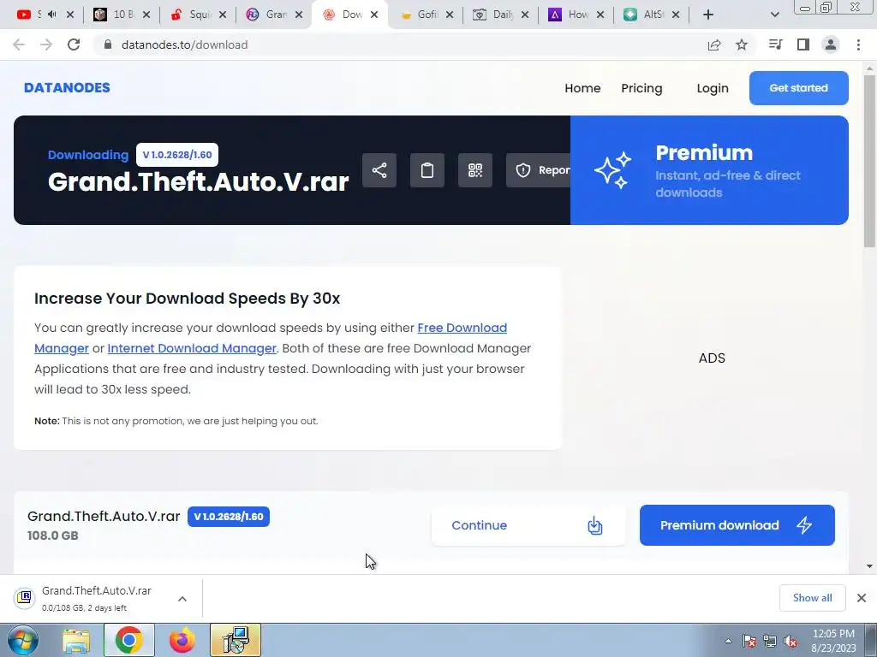The height and width of the screenshot is (657, 877).
Task: Click the share this page icon
Action: coord(714,44)
